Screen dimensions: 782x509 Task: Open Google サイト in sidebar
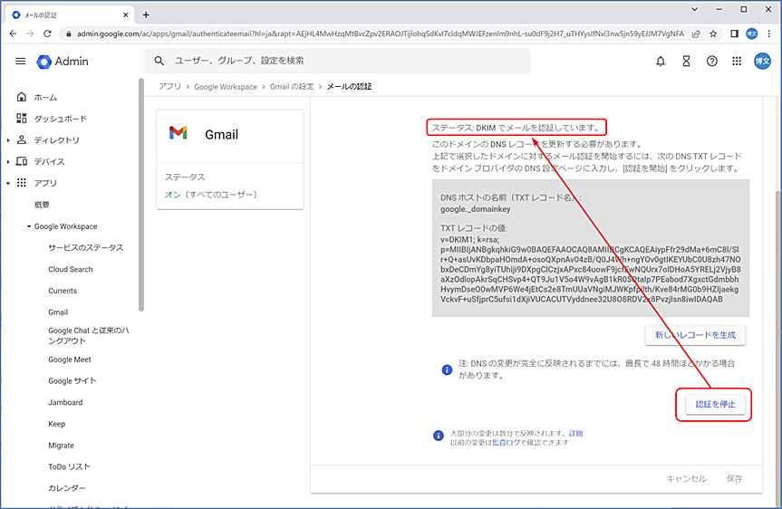pos(72,381)
